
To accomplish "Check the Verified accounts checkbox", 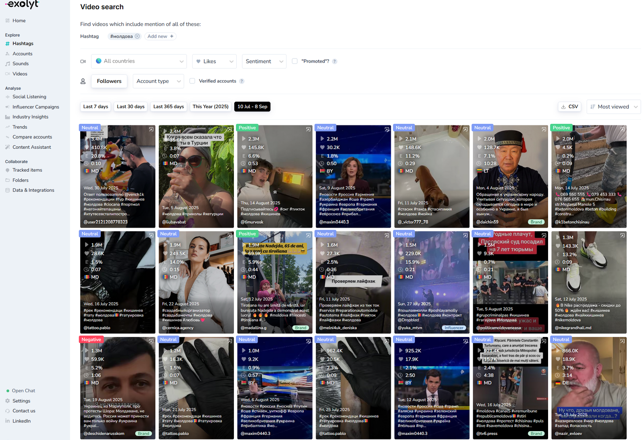I will click(x=192, y=81).
